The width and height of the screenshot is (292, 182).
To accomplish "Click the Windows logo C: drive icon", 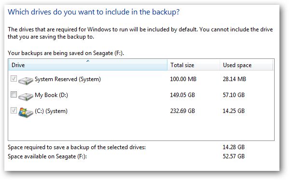I will (x=26, y=112).
